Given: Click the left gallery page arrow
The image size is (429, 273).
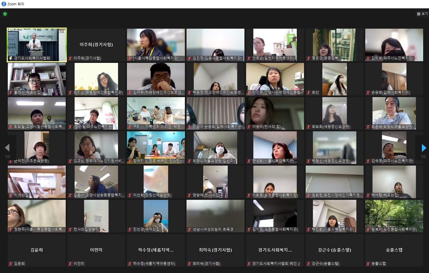Looking at the screenshot, I should (x=7, y=148).
